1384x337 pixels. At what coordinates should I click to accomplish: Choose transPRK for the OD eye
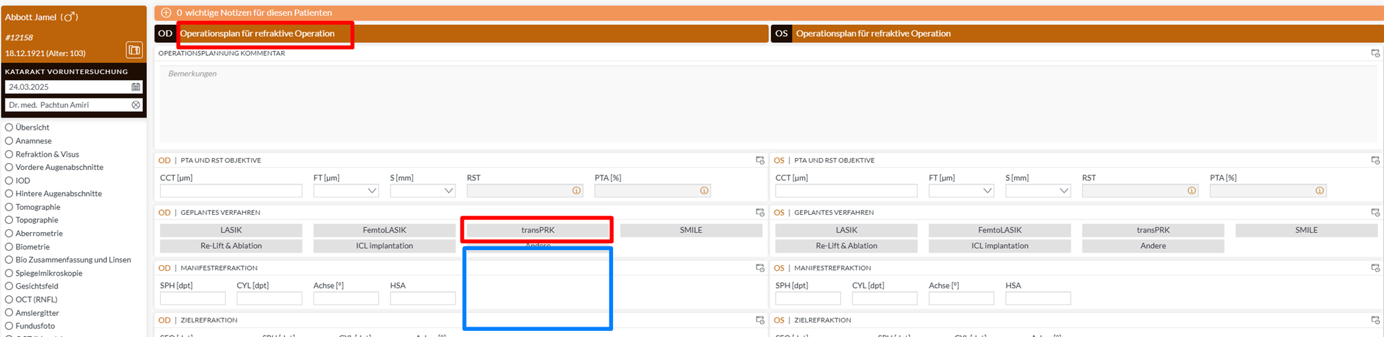537,230
